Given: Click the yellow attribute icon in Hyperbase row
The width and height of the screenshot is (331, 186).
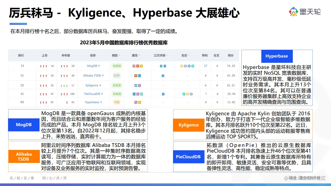Looking at the screenshot, I should (140, 102).
